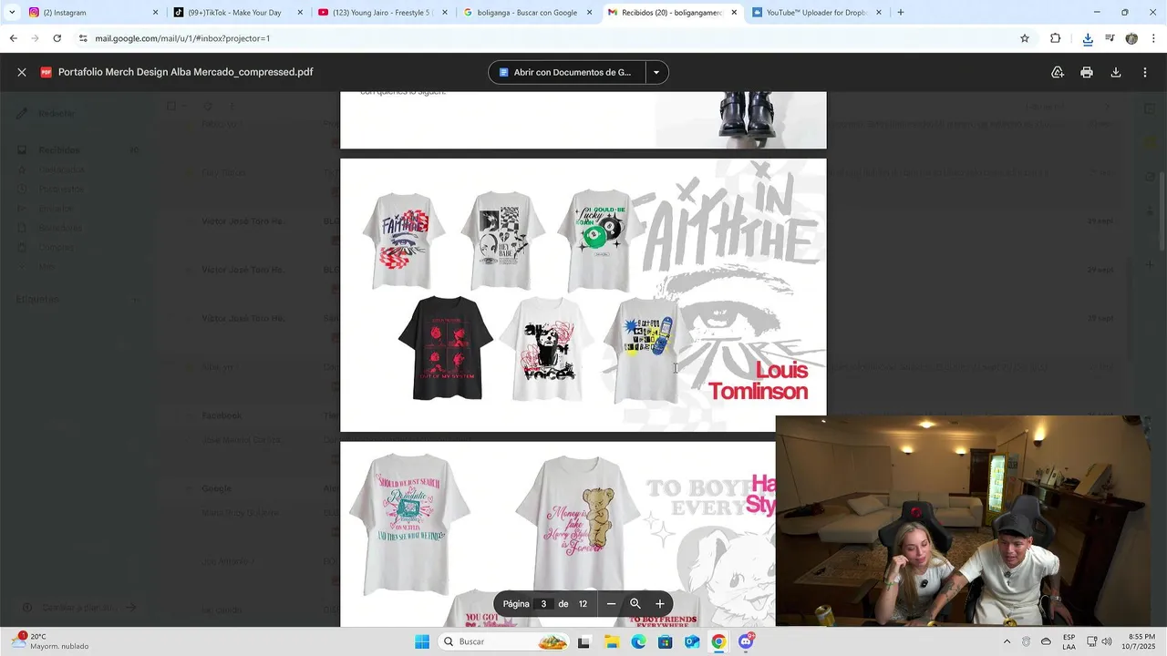1167x656 pixels.
Task: Reload the page
Action: click(x=57, y=38)
